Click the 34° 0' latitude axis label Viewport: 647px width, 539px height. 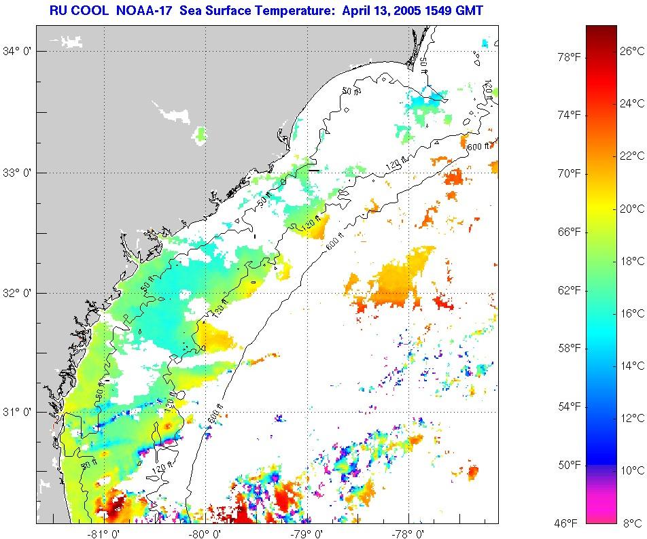pyautogui.click(x=18, y=52)
